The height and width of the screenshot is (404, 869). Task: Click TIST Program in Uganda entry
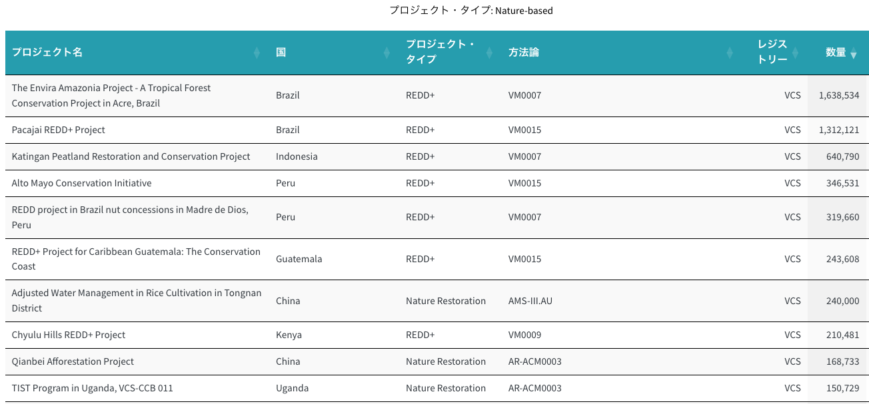92,388
